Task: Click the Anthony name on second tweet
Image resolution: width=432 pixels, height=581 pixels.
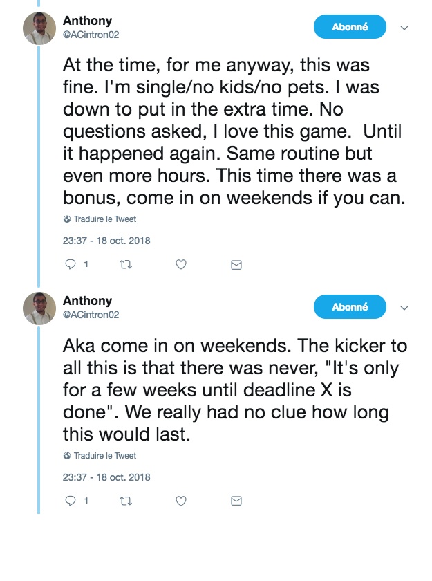Action: pyautogui.click(x=87, y=301)
